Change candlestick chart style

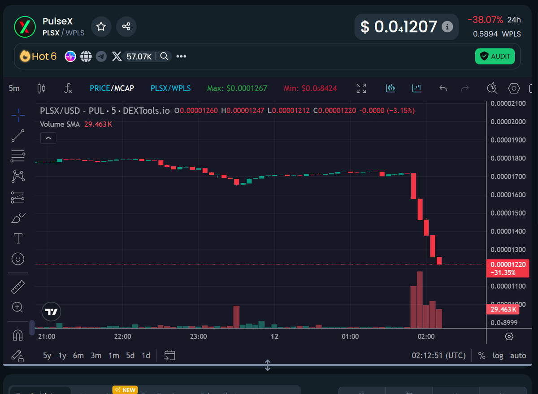pyautogui.click(x=41, y=88)
